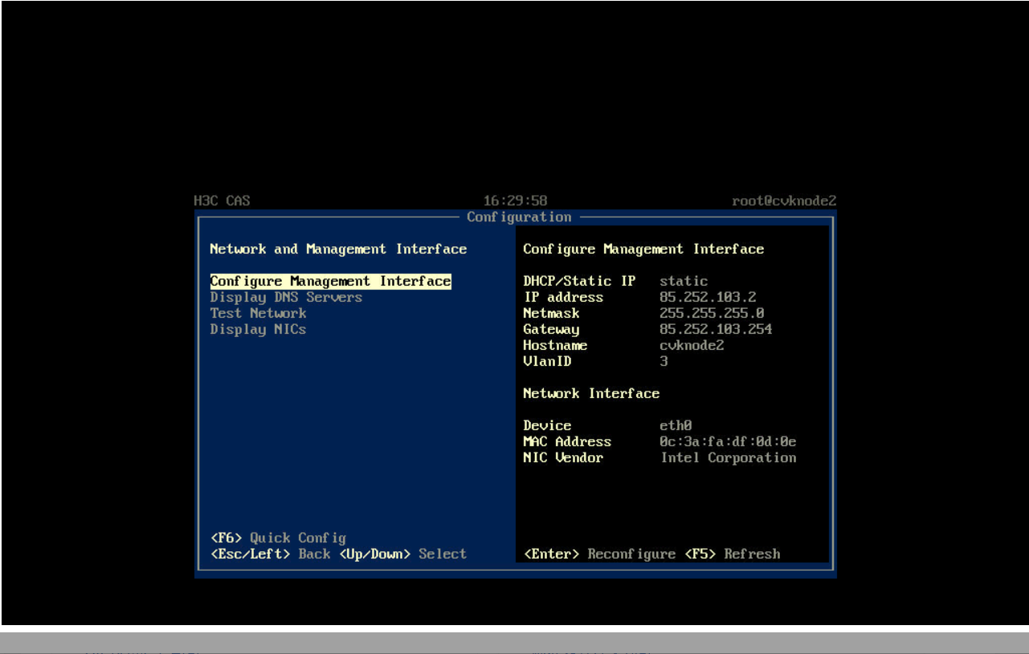Click the VlanID value 3
1029x654 pixels.
click(664, 362)
